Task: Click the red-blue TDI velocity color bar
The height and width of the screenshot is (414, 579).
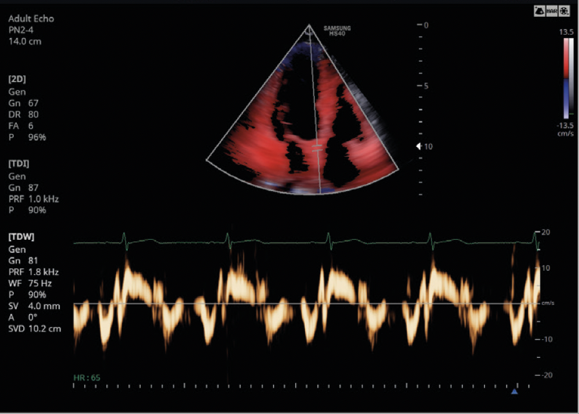Action: pos(566,78)
